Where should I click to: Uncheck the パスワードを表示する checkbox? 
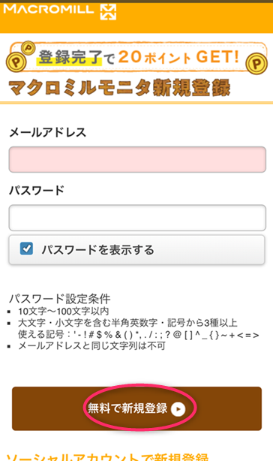point(26,249)
